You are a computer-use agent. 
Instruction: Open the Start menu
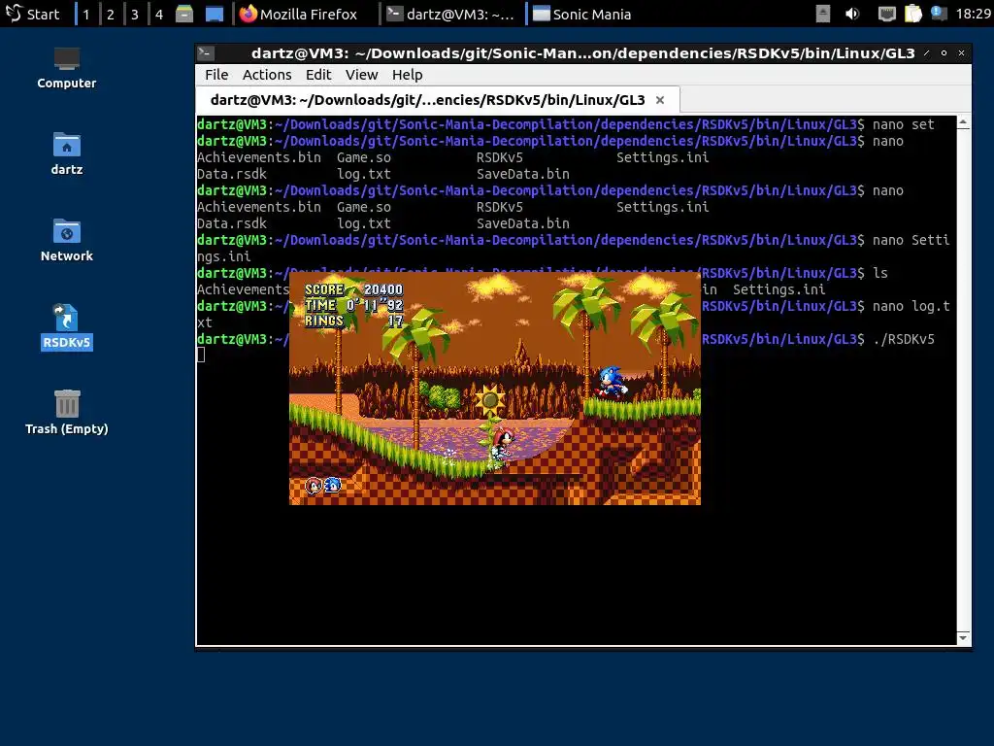tap(32, 14)
